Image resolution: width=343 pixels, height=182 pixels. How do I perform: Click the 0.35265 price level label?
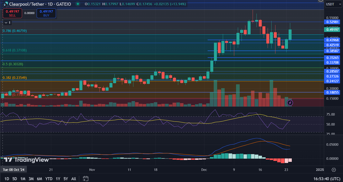click(x=332, y=58)
